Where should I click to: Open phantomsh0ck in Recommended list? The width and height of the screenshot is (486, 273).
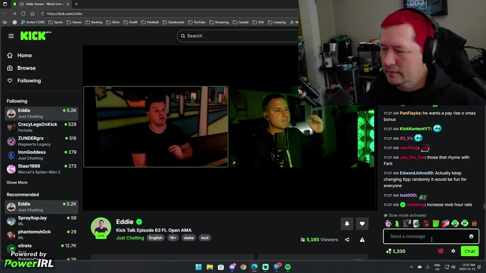click(x=41, y=234)
